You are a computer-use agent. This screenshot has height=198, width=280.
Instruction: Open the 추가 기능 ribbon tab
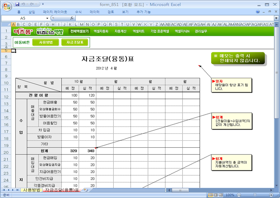pos(144,12)
